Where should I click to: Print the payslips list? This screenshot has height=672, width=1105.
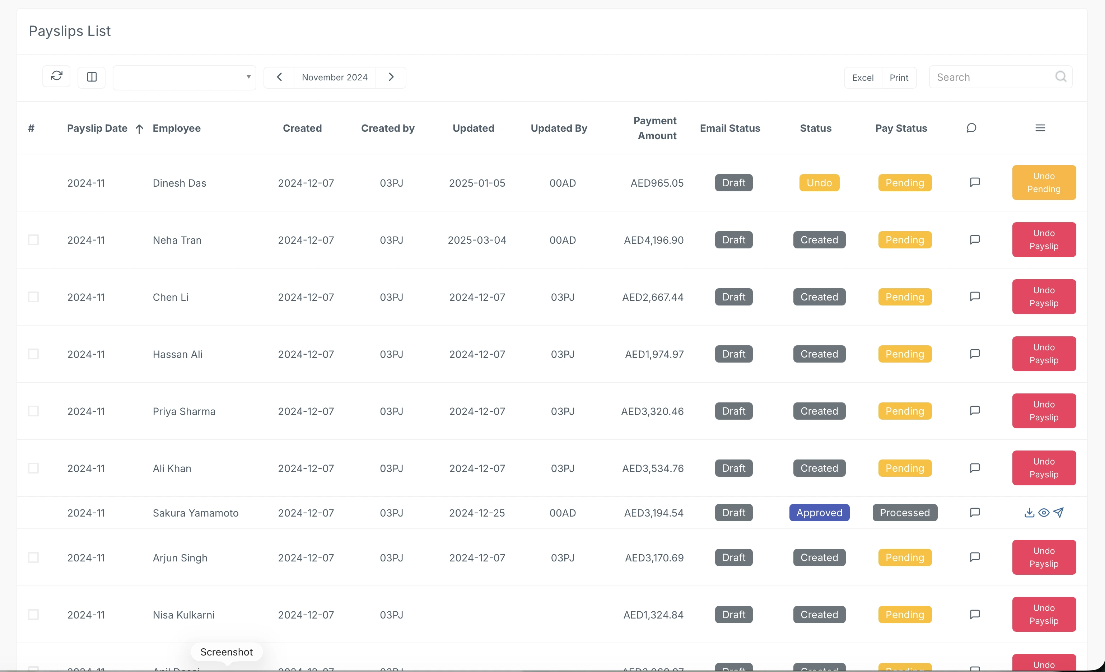pos(899,78)
